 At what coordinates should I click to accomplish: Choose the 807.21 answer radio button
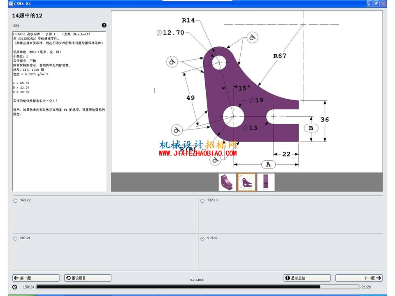(15, 238)
